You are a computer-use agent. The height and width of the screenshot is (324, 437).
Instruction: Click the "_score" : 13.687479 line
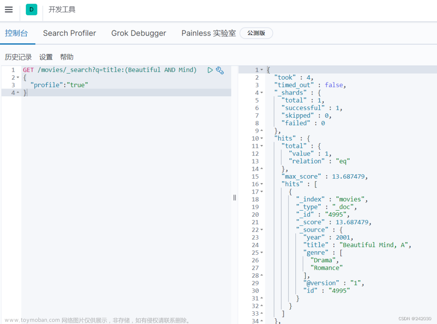333,222
